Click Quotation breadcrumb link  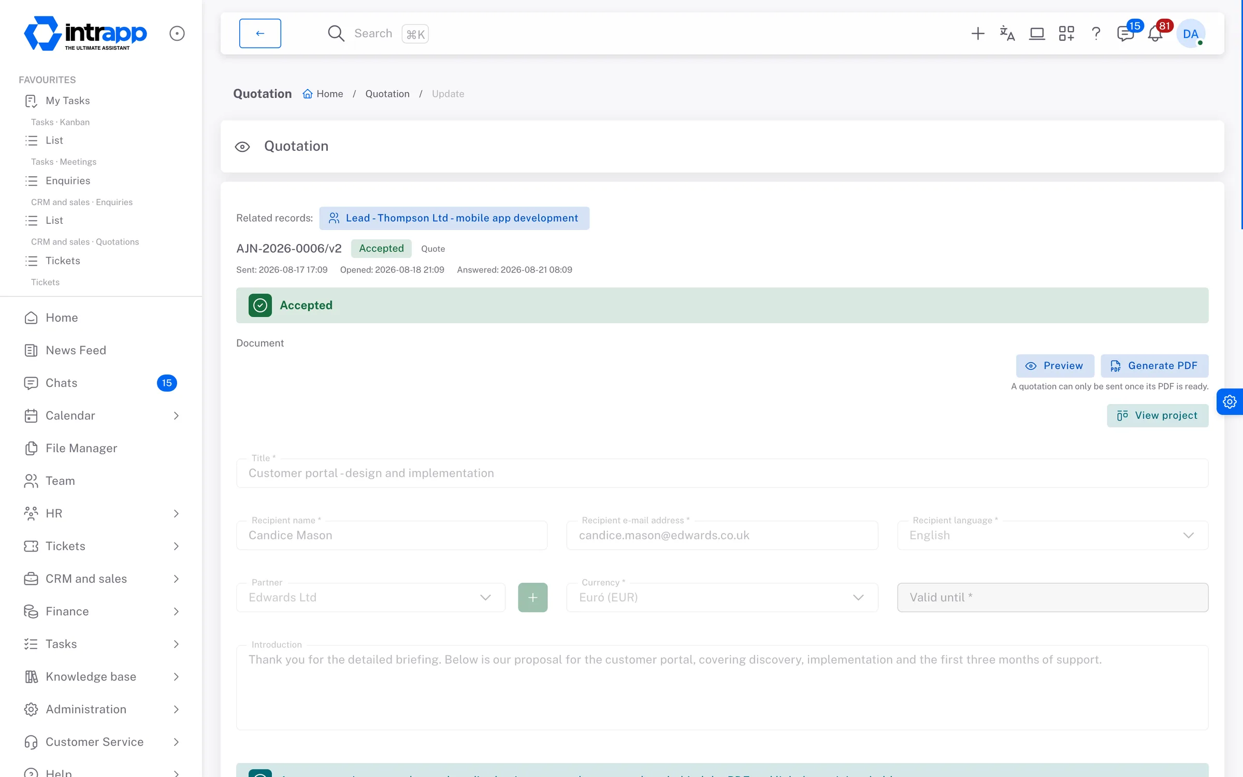[x=387, y=94]
